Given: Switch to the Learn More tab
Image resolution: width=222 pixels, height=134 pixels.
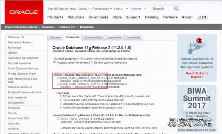Looking at the screenshot, I should [x=115, y=38].
